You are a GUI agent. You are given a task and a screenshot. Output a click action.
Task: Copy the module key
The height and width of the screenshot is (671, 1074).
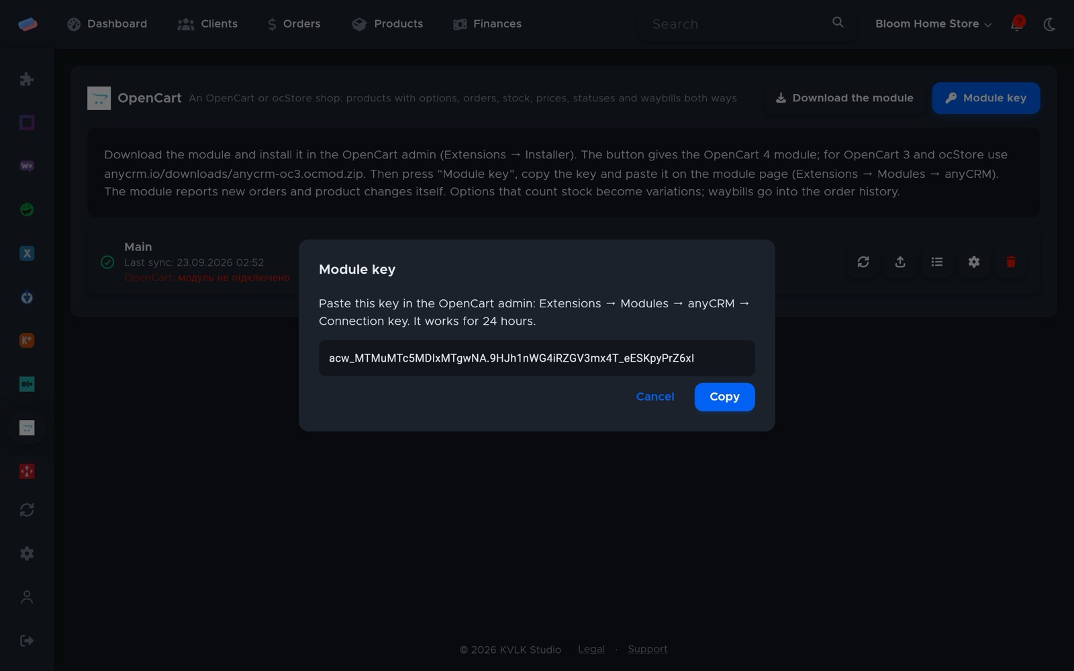coord(724,397)
